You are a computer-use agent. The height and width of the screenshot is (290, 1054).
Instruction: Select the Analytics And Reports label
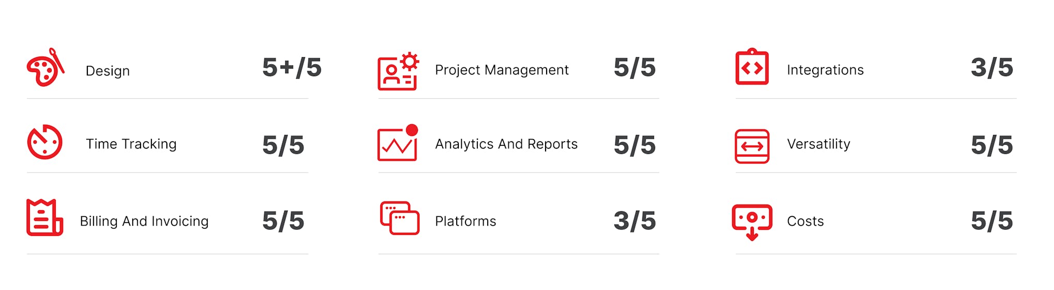point(506,144)
